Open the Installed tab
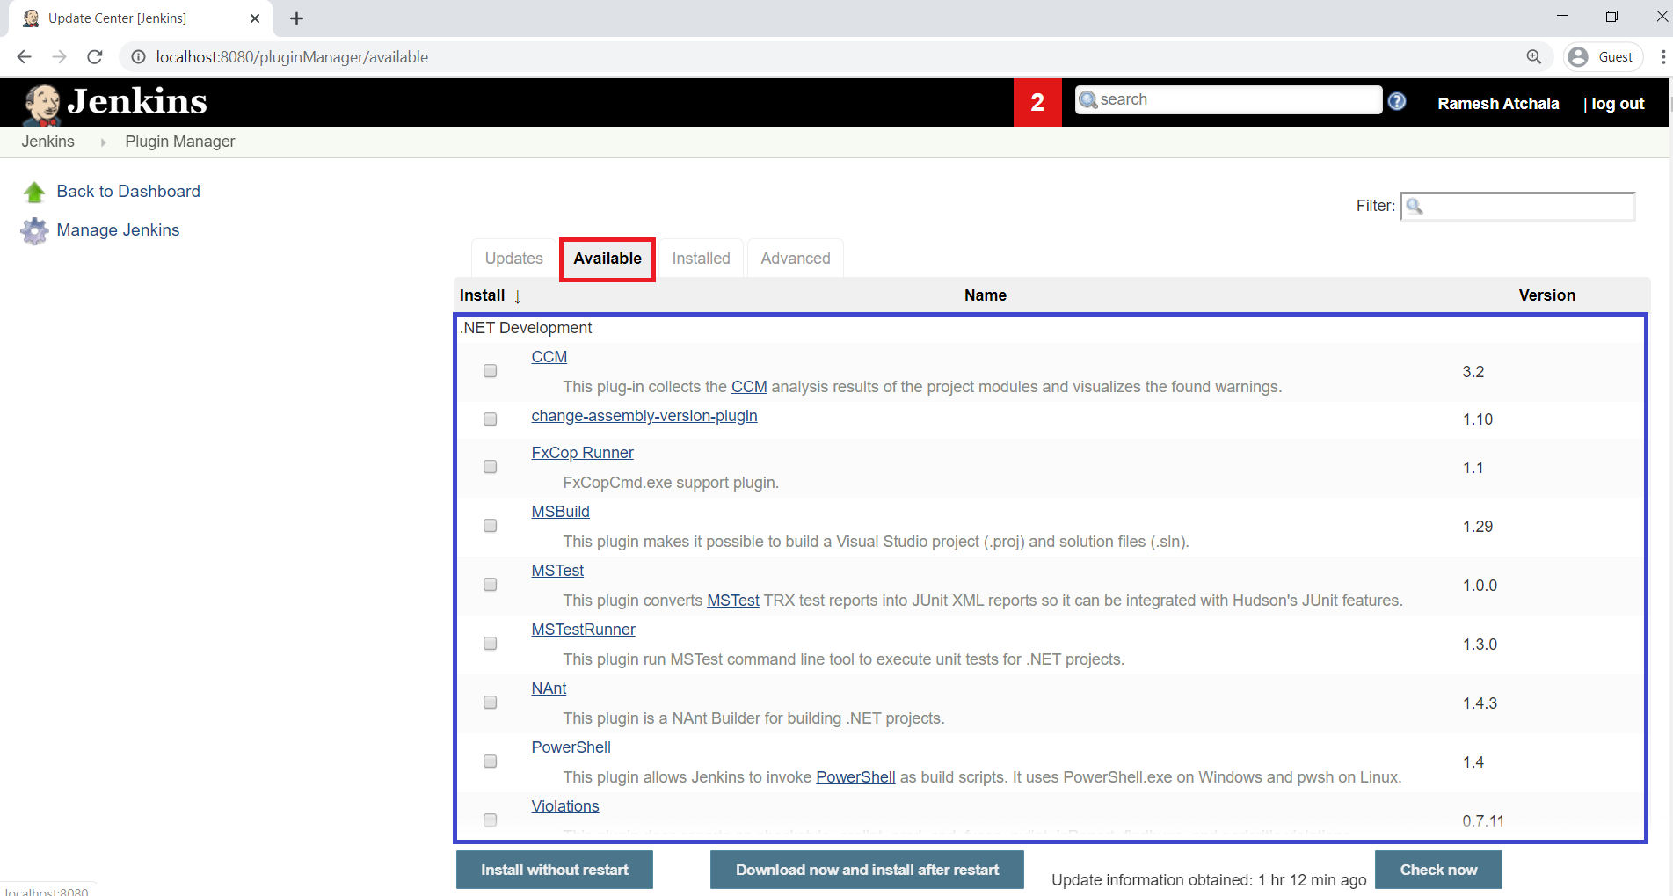This screenshot has width=1673, height=896. coord(702,259)
